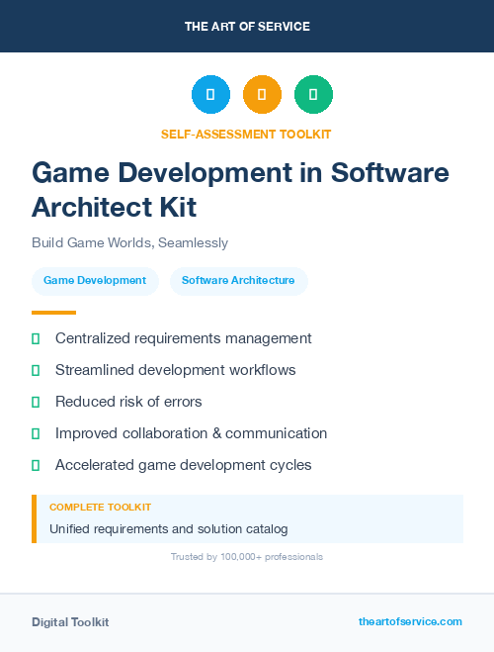This screenshot has width=494, height=652.
Task: Click the text Reduced risk of errors
Action: [128, 402]
